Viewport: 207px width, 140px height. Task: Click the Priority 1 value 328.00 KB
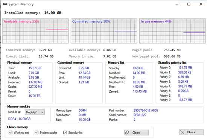[185, 72]
